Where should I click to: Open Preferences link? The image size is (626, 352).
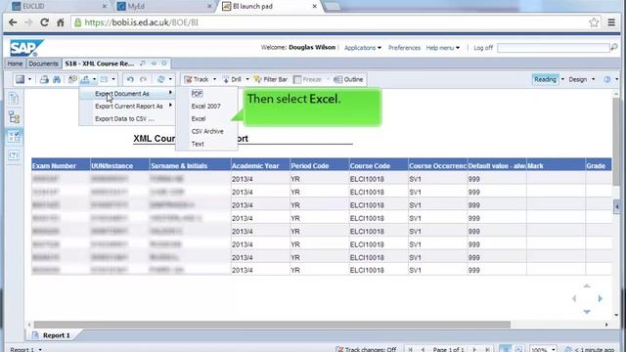(x=404, y=48)
